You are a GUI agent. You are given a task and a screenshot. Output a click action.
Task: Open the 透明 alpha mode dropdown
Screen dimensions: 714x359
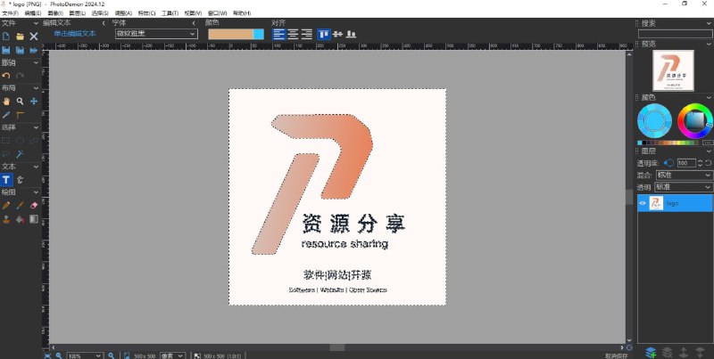[x=683, y=187]
